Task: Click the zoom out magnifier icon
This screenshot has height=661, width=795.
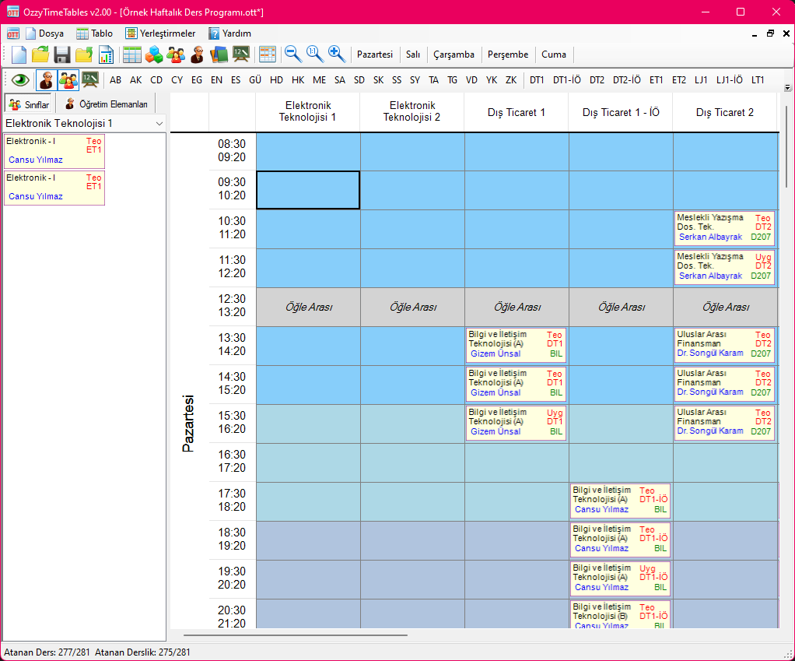Action: (292, 54)
